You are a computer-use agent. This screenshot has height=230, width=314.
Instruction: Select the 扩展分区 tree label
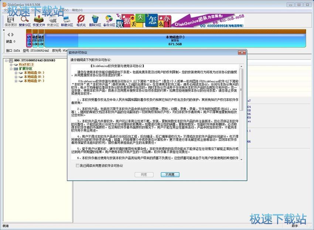[25, 69]
